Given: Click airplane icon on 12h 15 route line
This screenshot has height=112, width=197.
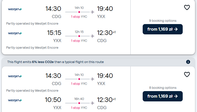Looking at the screenshot, I should [x=93, y=36].
